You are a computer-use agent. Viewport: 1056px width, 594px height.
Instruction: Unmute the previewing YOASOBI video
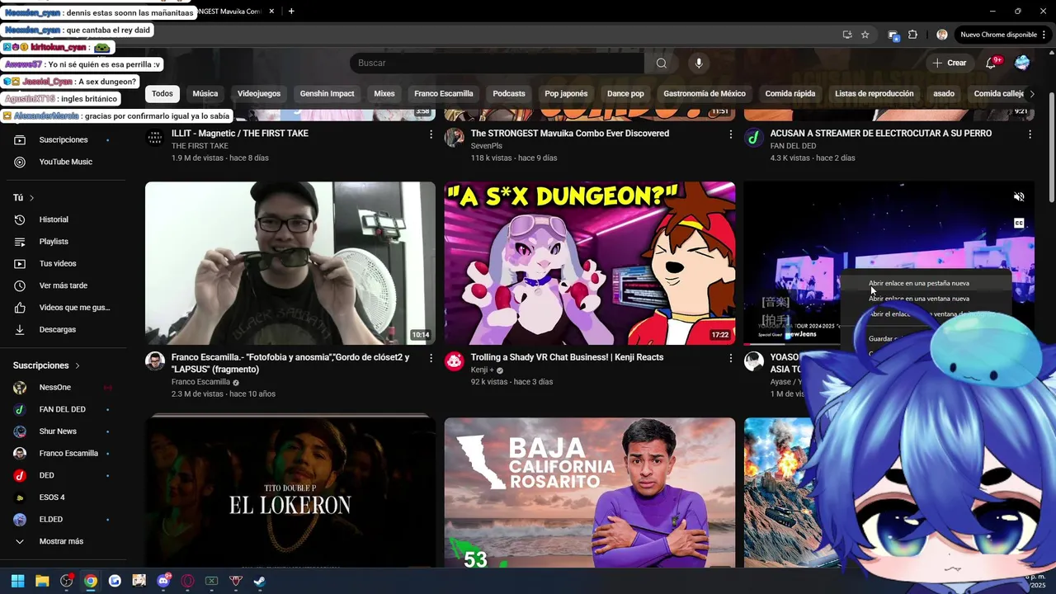click(1019, 196)
